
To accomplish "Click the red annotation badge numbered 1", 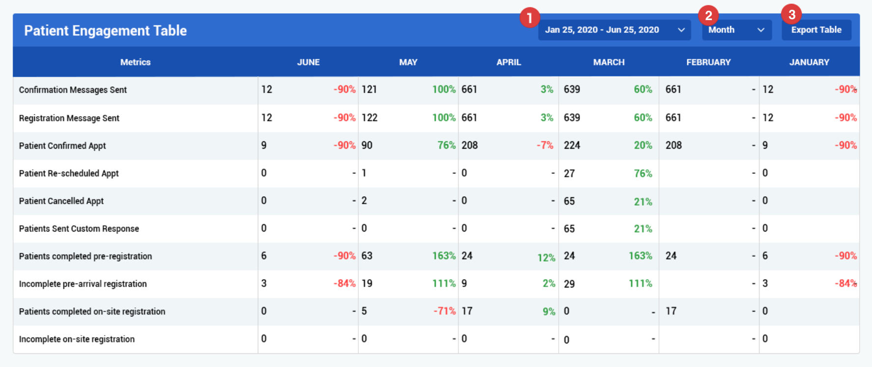I will [529, 18].
